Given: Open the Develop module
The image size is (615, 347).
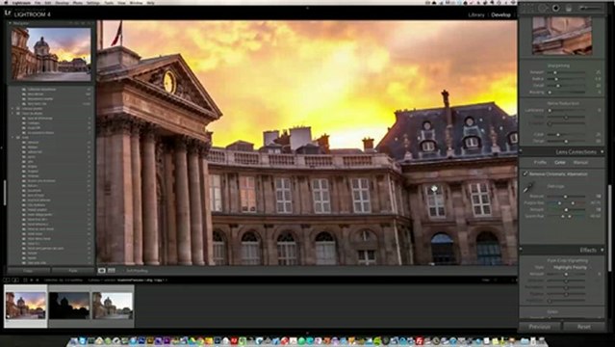Looking at the screenshot, I should (x=500, y=14).
